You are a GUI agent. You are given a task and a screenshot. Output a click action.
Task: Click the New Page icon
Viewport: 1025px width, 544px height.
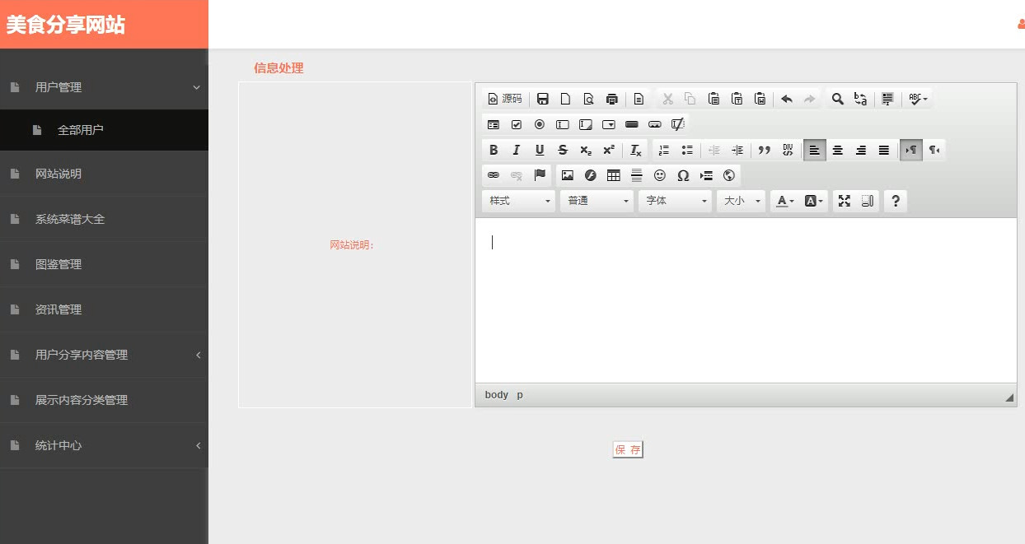click(x=566, y=99)
